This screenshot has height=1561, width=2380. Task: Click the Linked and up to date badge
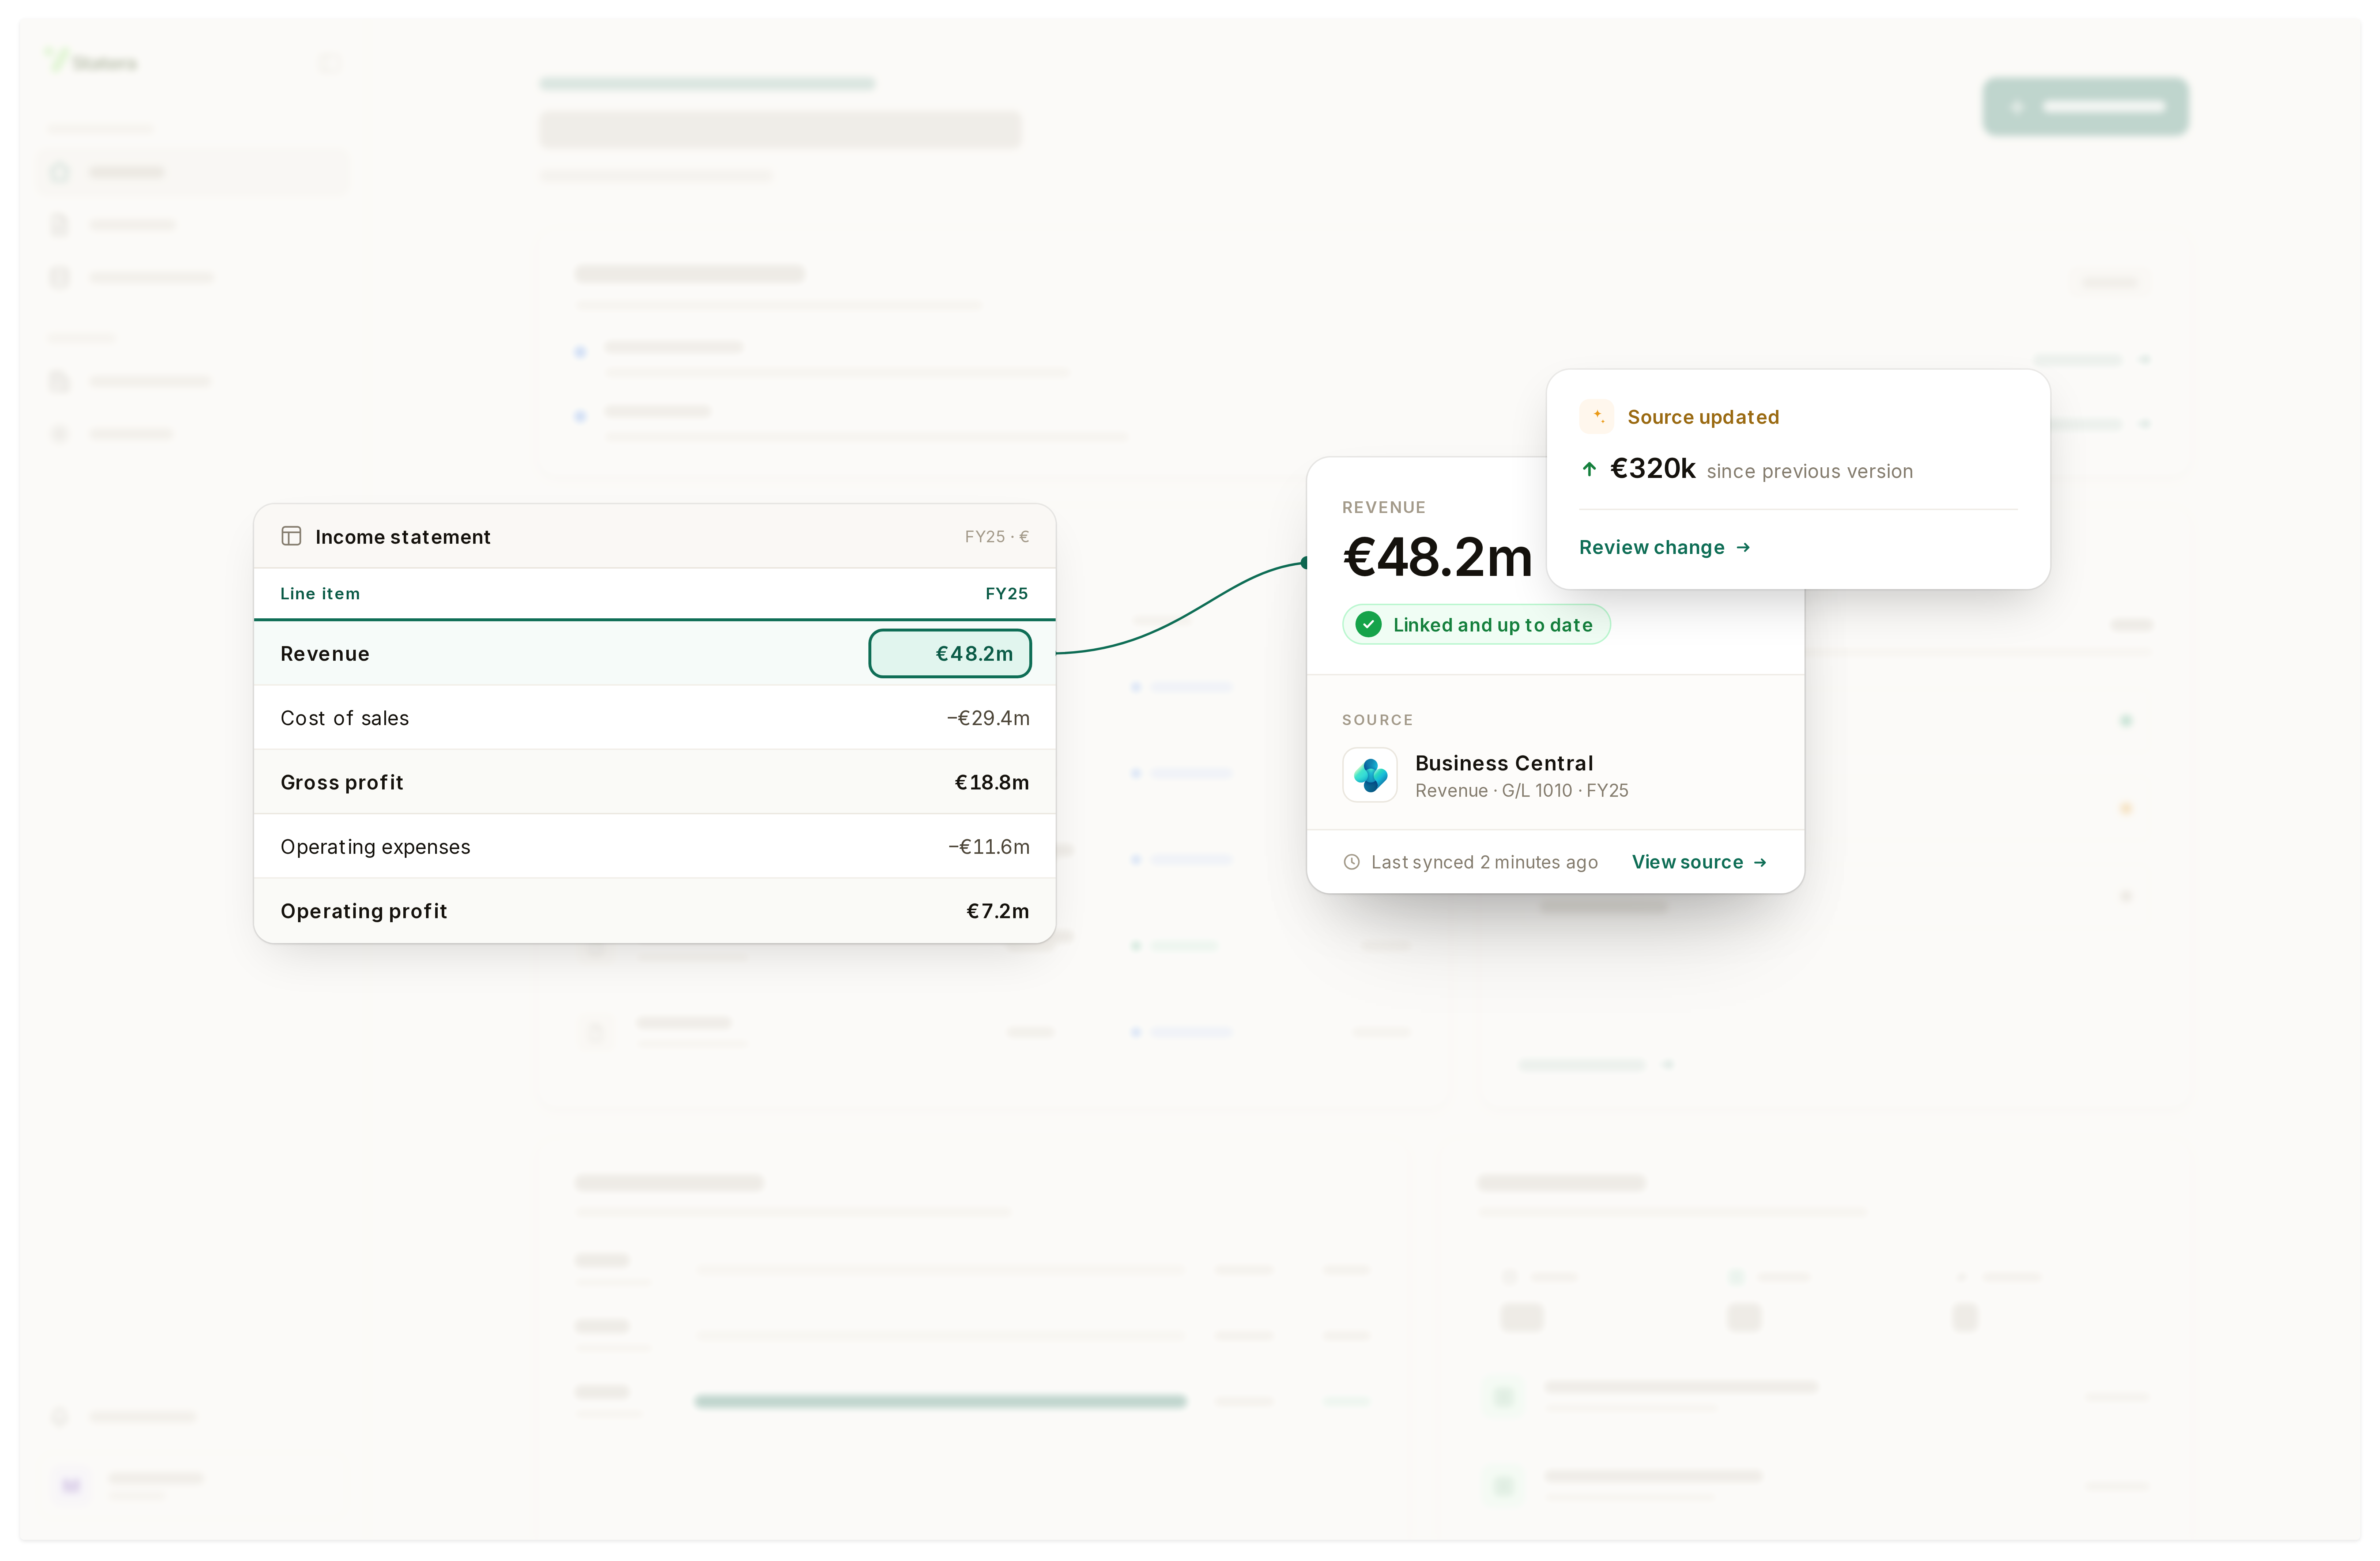point(1476,624)
